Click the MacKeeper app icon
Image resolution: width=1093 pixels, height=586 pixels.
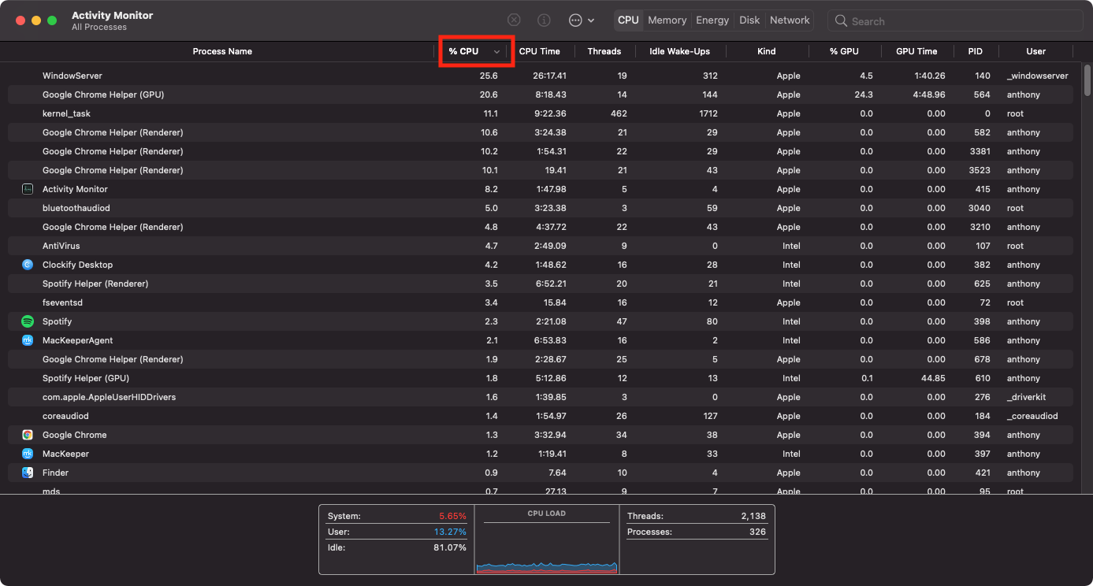(x=28, y=454)
